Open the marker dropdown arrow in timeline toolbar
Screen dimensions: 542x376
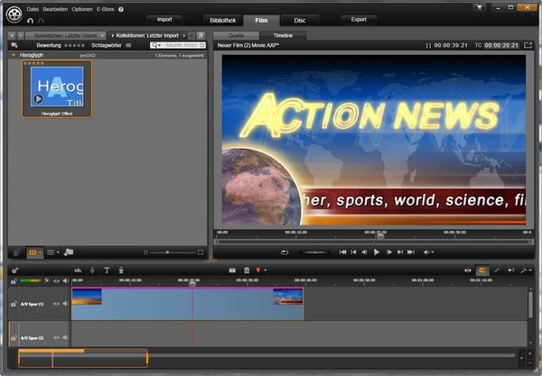(x=265, y=270)
